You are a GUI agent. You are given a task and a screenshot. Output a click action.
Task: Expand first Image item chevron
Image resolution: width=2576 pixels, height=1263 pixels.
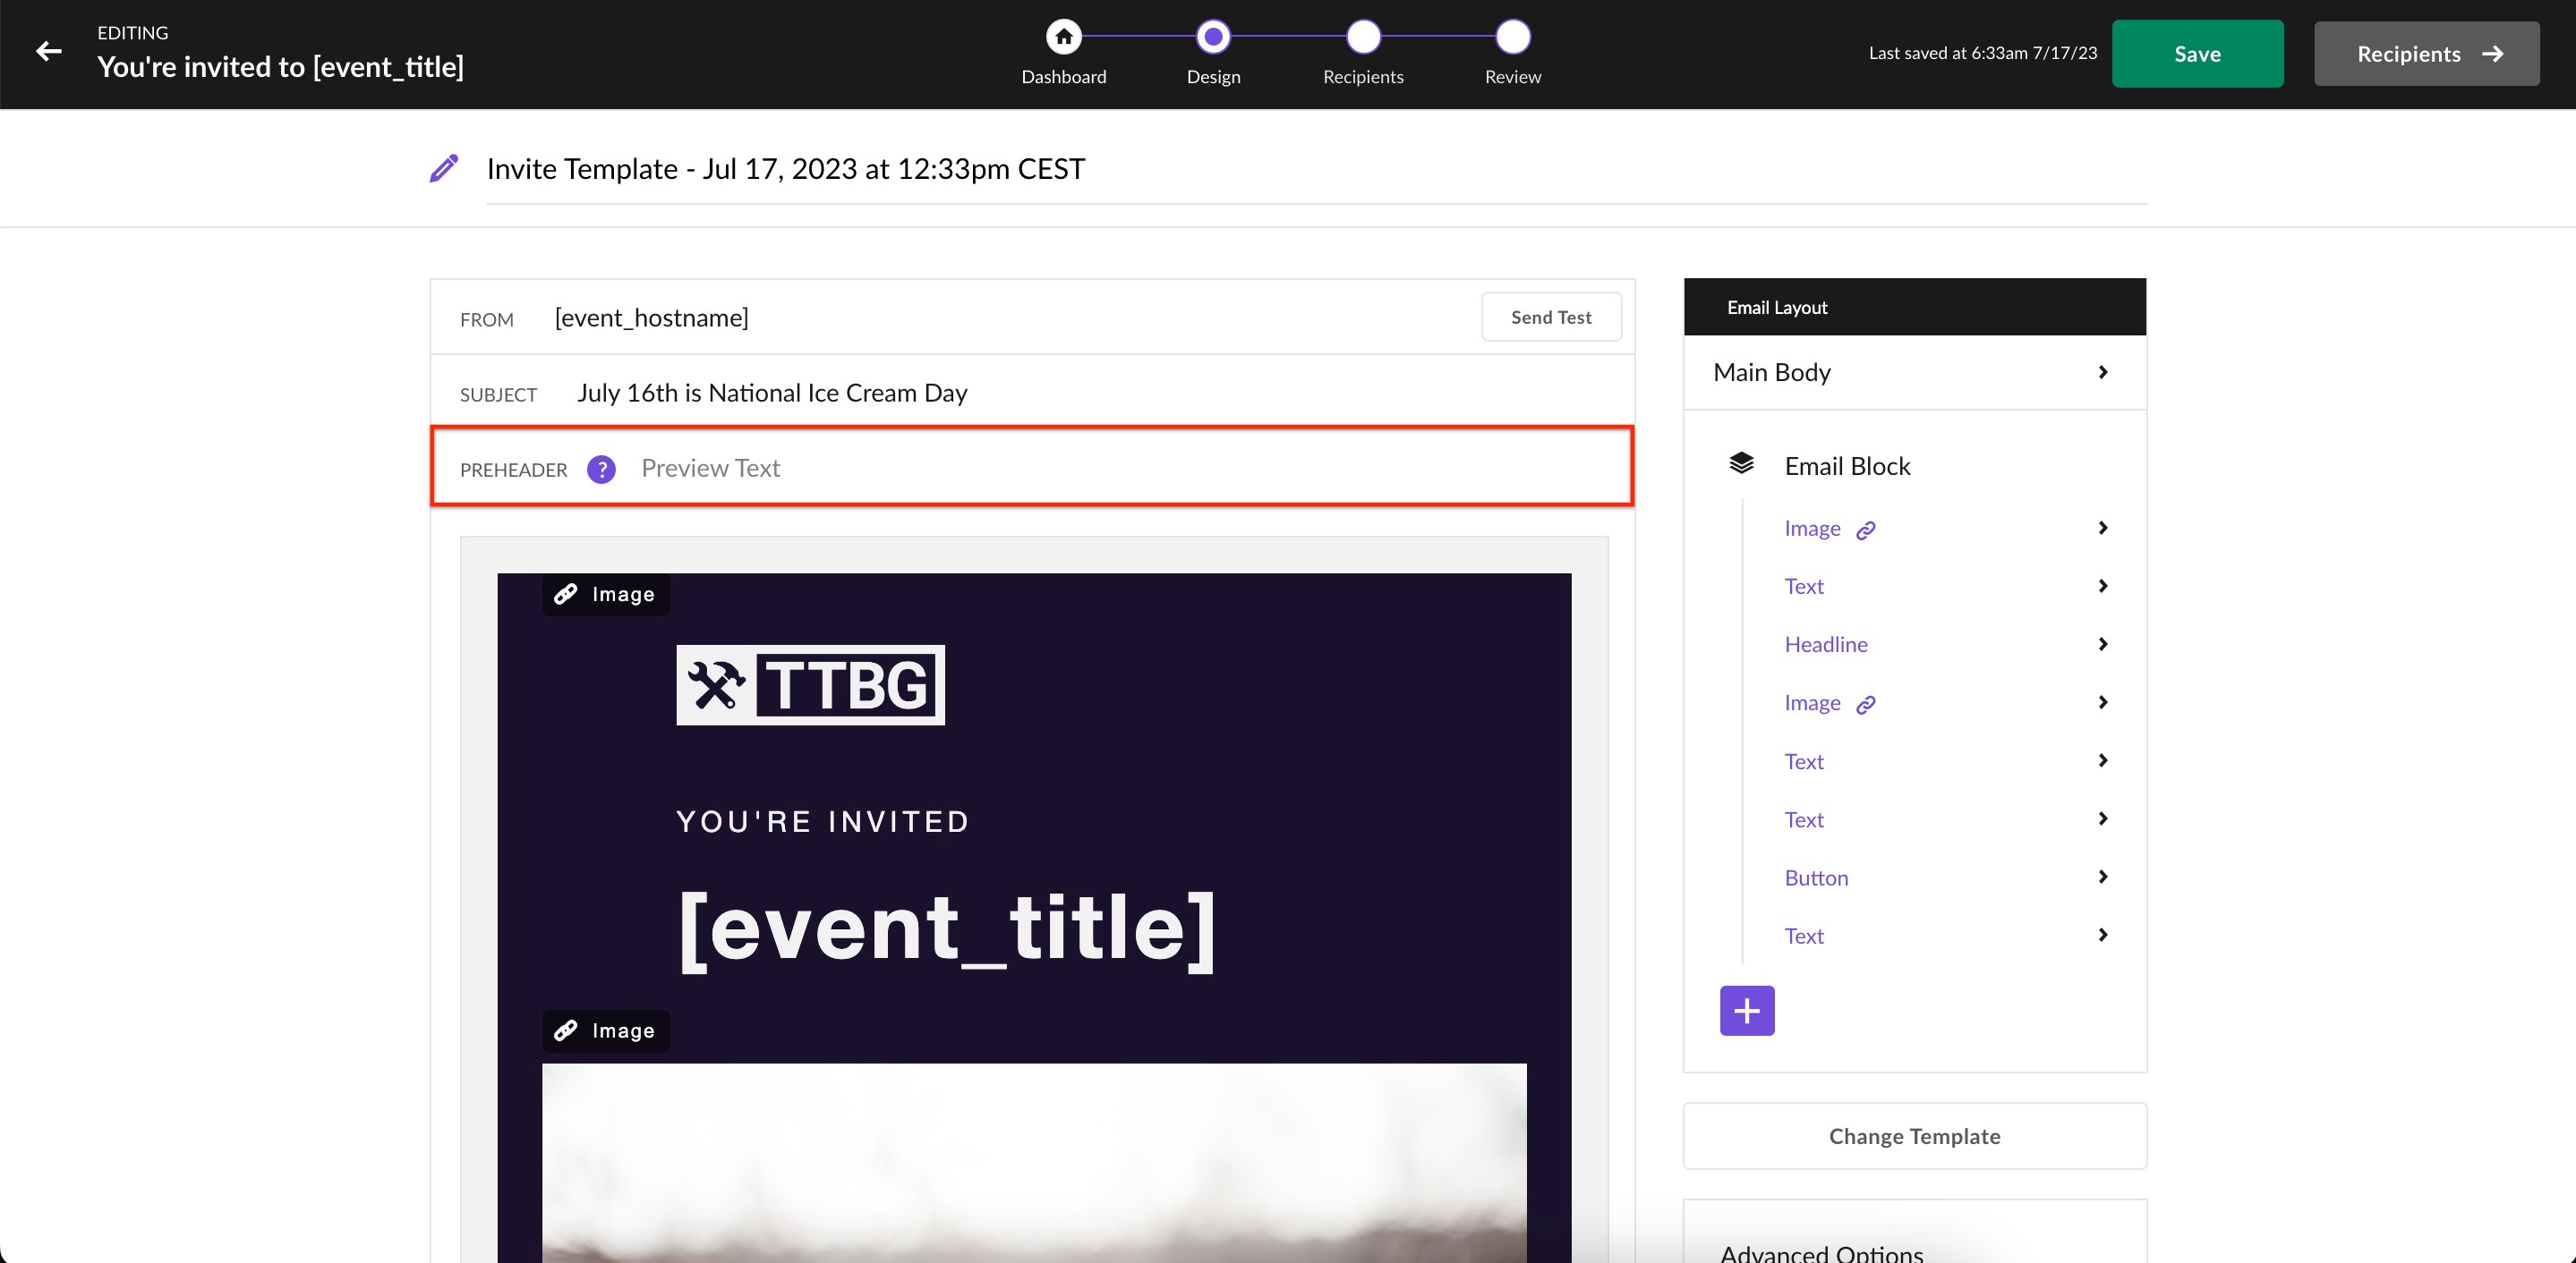pyautogui.click(x=2103, y=528)
